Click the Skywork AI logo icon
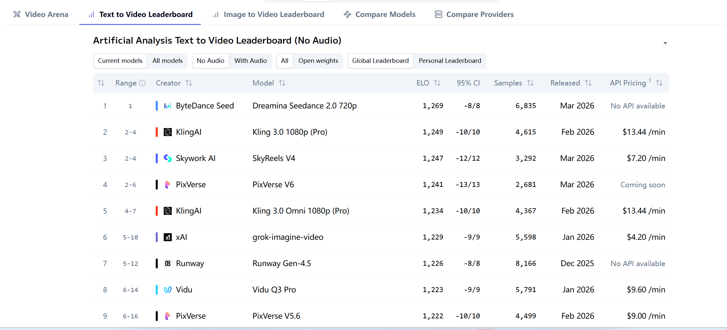The image size is (727, 330). (x=167, y=158)
